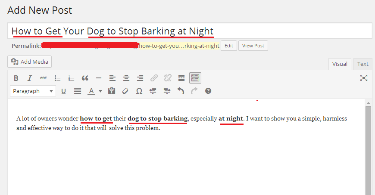Undo the last edit
This screenshot has height=195, width=375.
(x=181, y=91)
